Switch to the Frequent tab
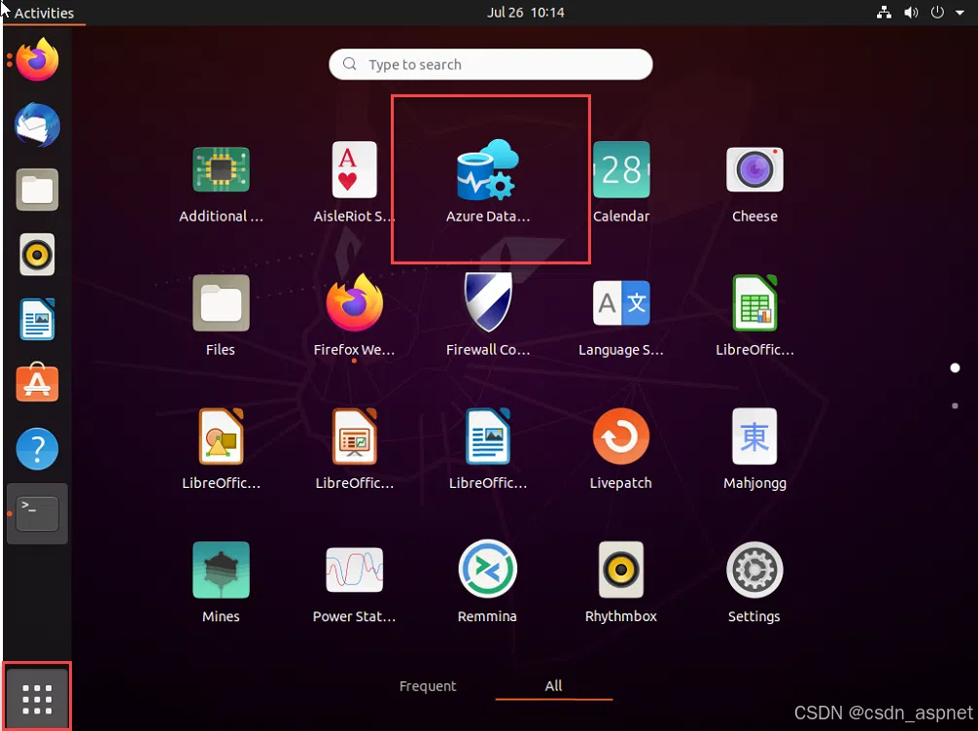This screenshot has height=731, width=978. (x=428, y=686)
